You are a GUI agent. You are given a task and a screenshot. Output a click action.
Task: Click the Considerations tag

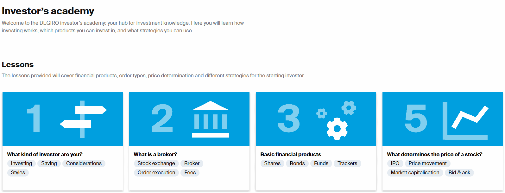click(84, 164)
